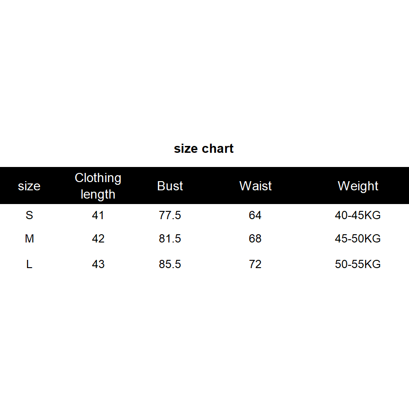Select clothing length value 42

pyautogui.click(x=98, y=239)
